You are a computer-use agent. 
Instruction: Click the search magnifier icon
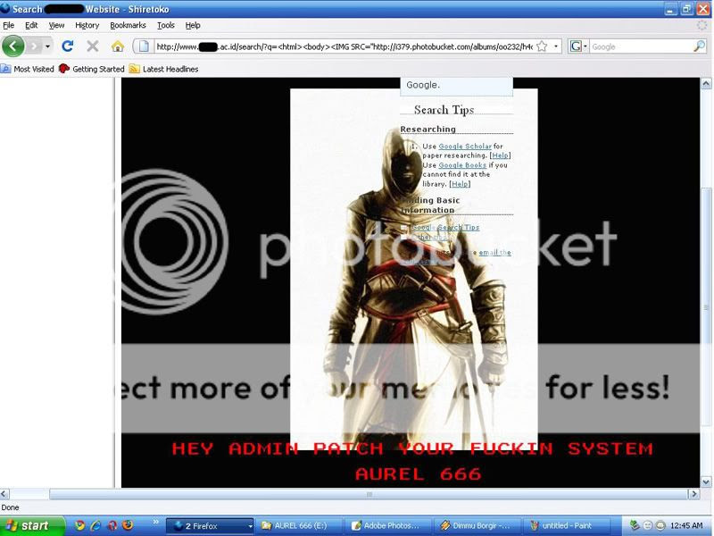coord(699,46)
